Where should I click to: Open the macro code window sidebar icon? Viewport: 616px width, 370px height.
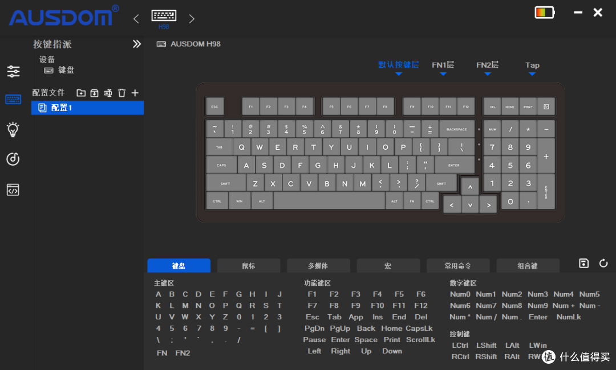[13, 190]
